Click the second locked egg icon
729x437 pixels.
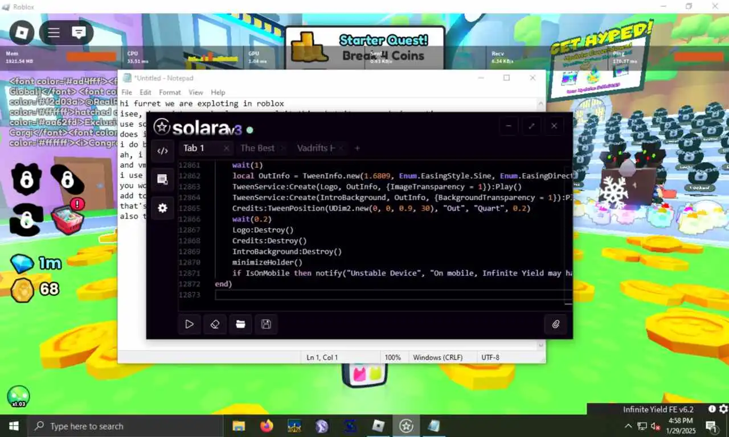[x=67, y=179]
